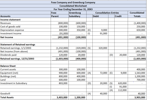
Task: Select consolidated cost of goods sold 250,000
Action: point(141,27)
